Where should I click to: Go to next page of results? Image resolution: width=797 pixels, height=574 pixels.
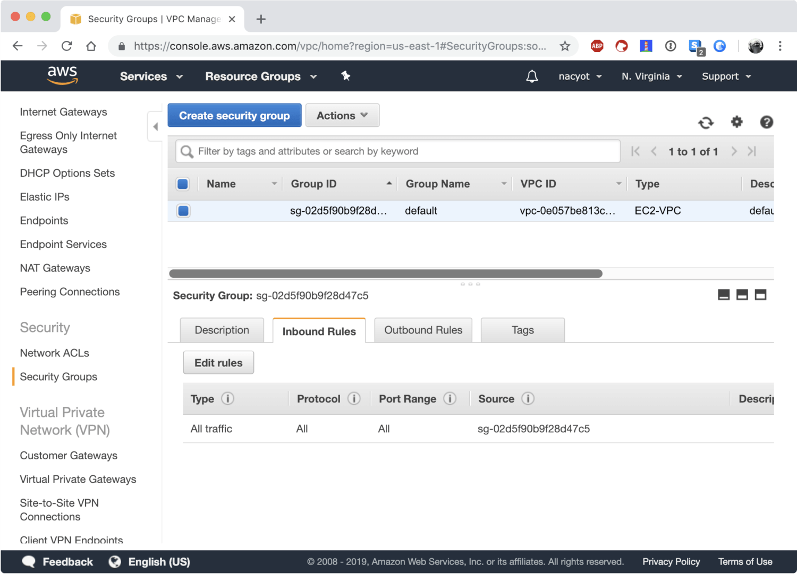tap(734, 151)
